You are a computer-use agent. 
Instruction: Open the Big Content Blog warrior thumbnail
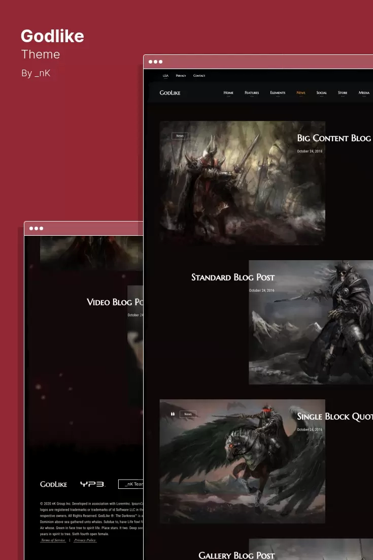[242, 183]
